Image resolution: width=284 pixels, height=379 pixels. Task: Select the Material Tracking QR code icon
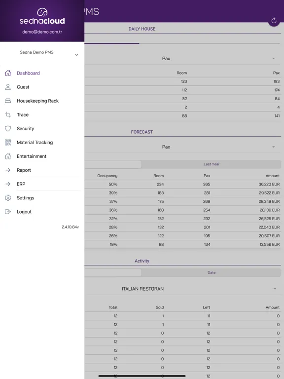8,142
